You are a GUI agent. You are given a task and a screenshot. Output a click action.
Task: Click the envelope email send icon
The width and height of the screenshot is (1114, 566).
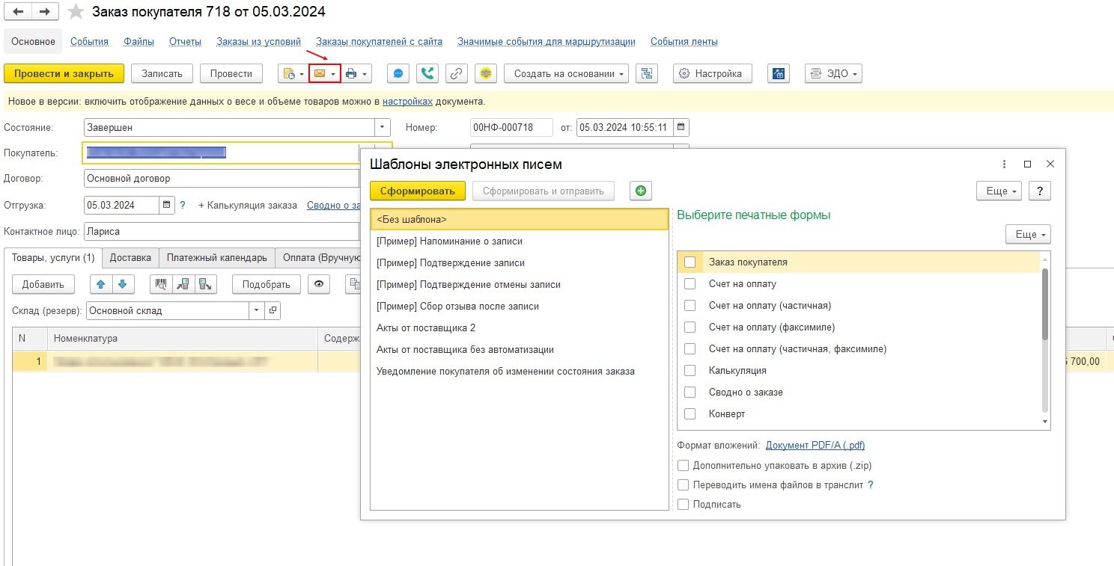320,73
